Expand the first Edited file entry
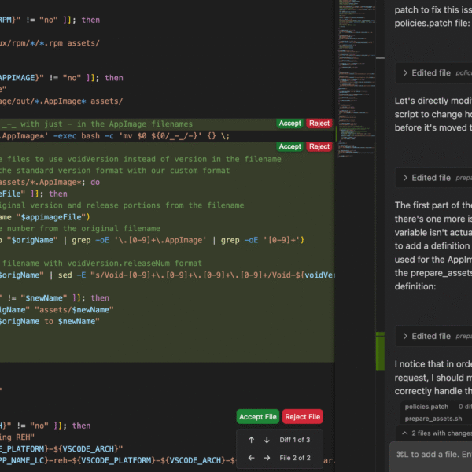 (433, 73)
